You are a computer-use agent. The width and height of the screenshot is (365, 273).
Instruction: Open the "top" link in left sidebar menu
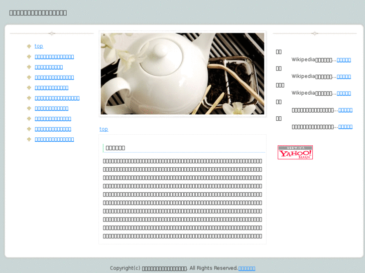pos(39,46)
